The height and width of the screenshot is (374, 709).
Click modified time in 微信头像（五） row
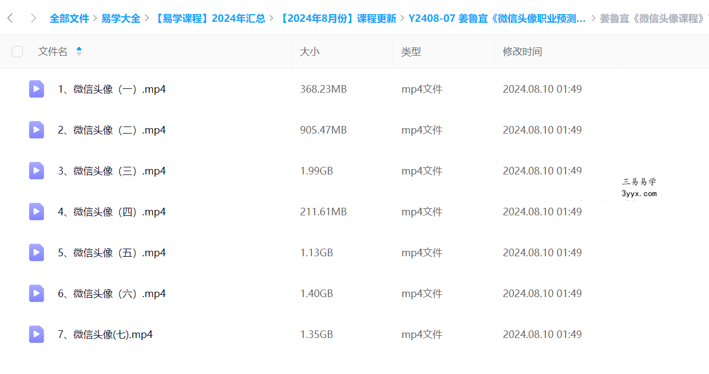coord(542,252)
